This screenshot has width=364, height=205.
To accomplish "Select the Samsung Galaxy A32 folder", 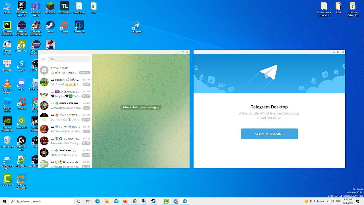I will [x=353, y=9].
